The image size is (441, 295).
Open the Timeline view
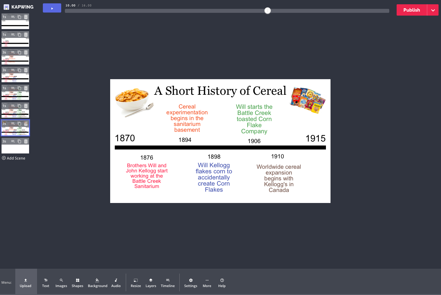168,282
